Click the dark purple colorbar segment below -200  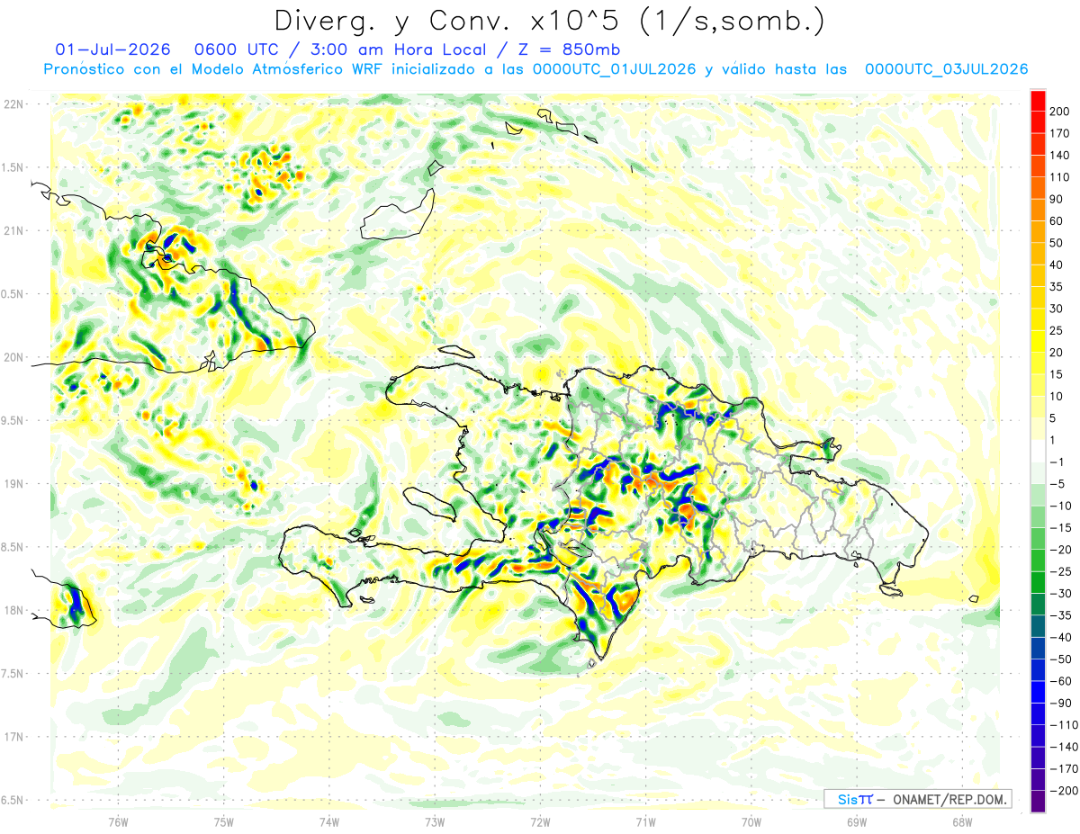click(1039, 802)
